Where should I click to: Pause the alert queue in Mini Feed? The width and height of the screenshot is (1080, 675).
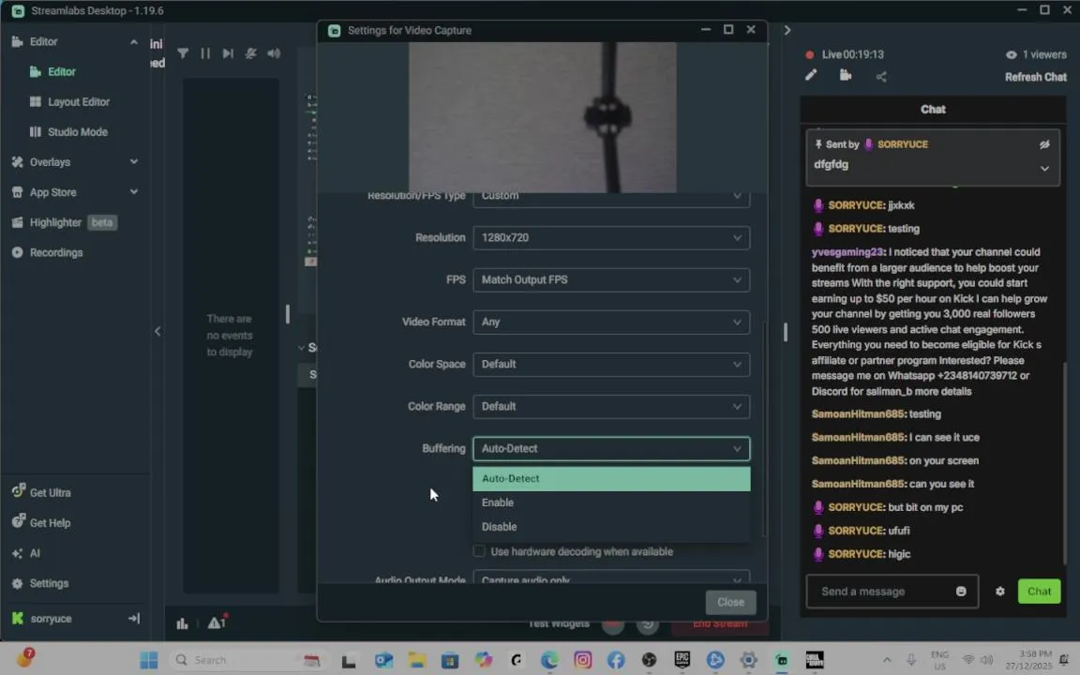205,53
